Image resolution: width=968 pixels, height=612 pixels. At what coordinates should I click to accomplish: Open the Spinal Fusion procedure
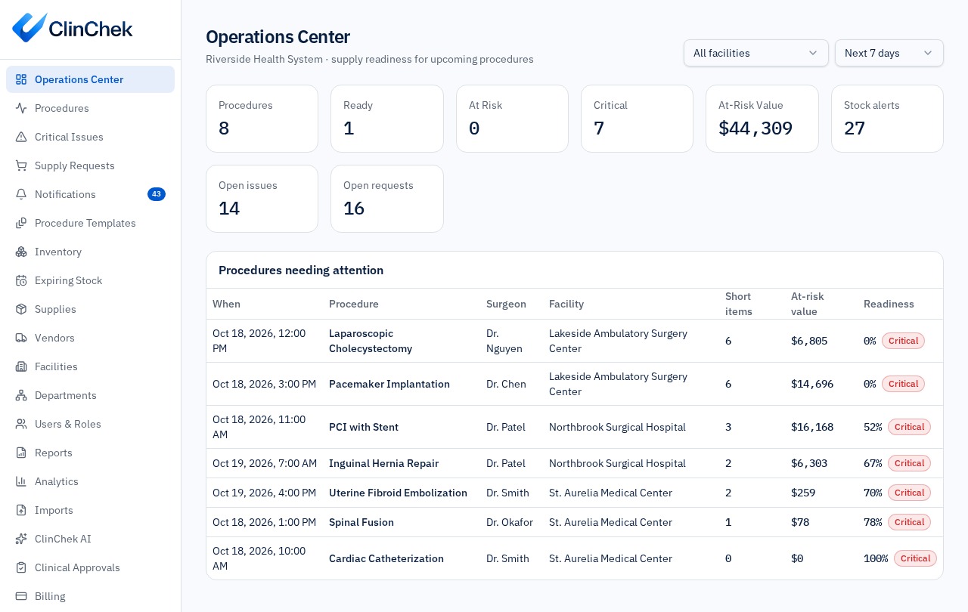[361, 522]
